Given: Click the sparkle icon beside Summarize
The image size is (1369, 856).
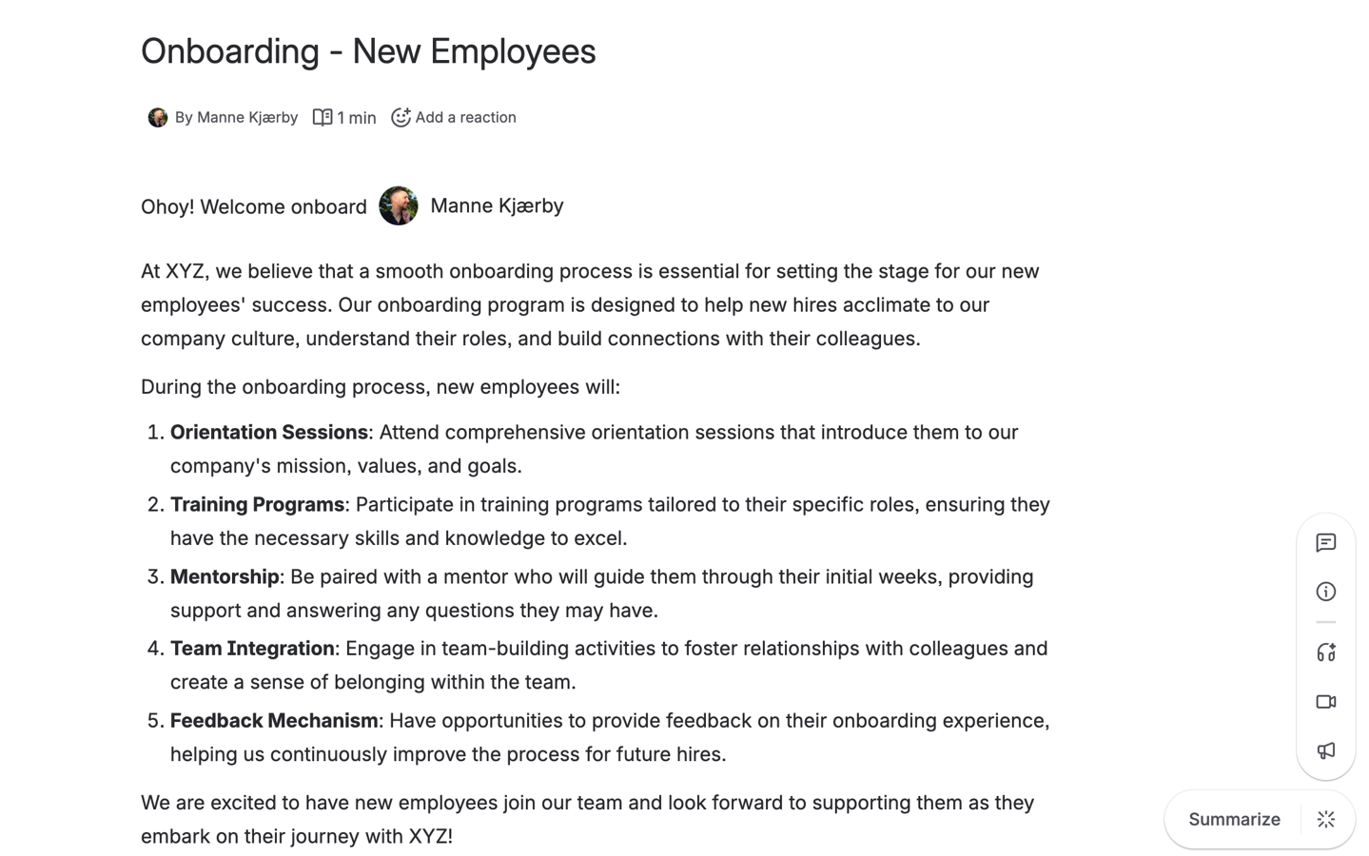Looking at the screenshot, I should pyautogui.click(x=1325, y=819).
